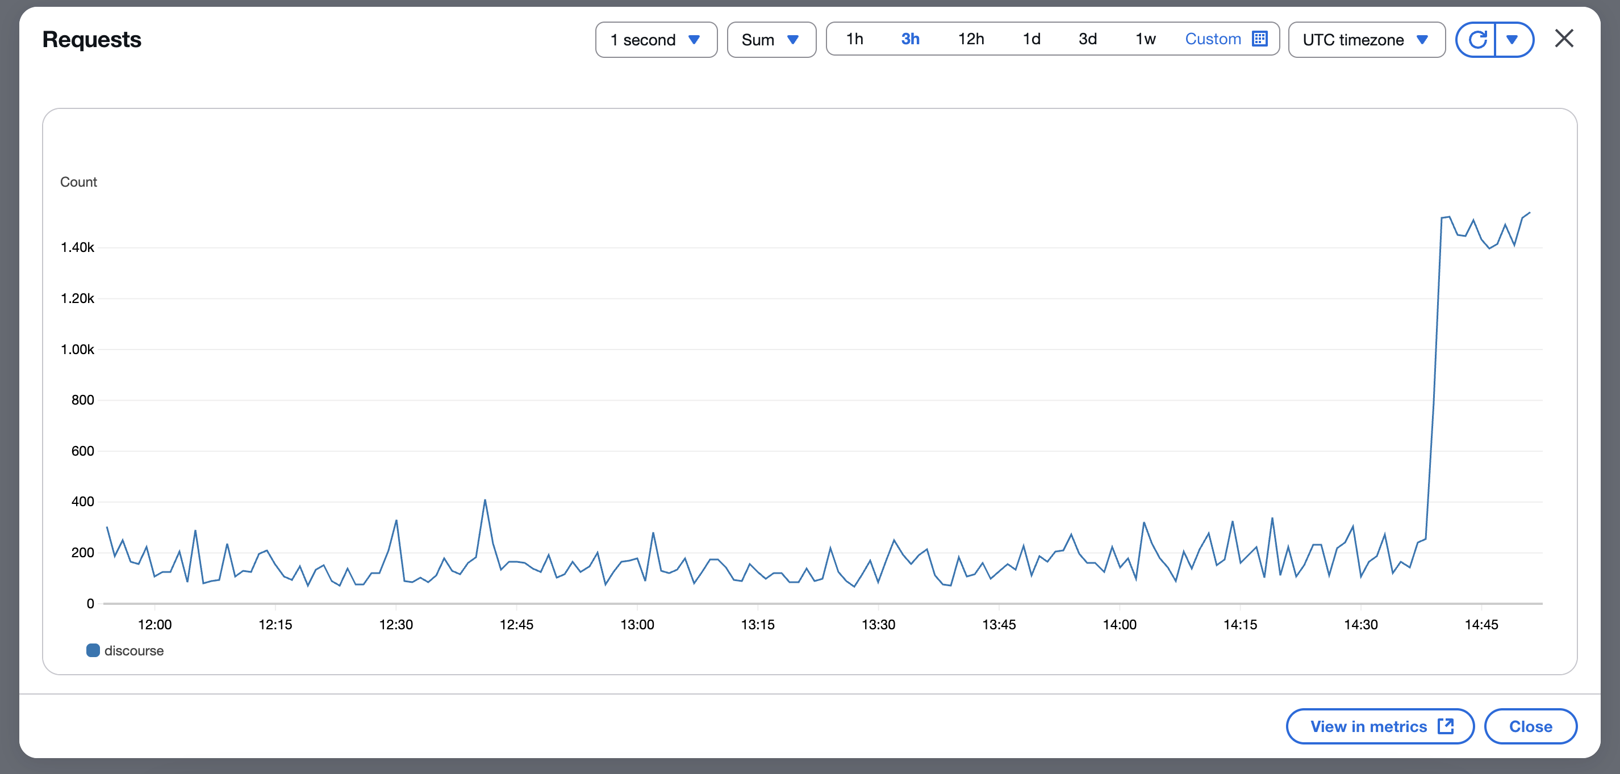Screen dimensions: 1620x774
Task: Select the 1h time range
Action: point(854,39)
